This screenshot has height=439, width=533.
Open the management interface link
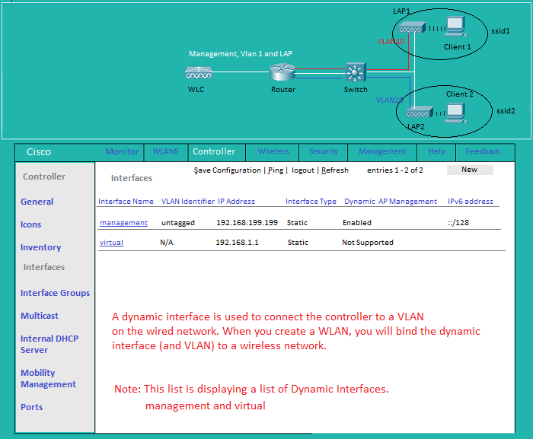click(123, 223)
